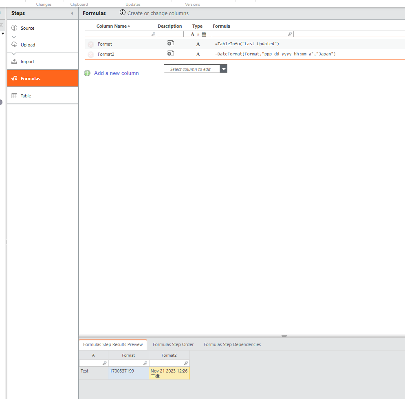Click the preview Format search field
The height and width of the screenshot is (399, 405).
tap(128, 363)
